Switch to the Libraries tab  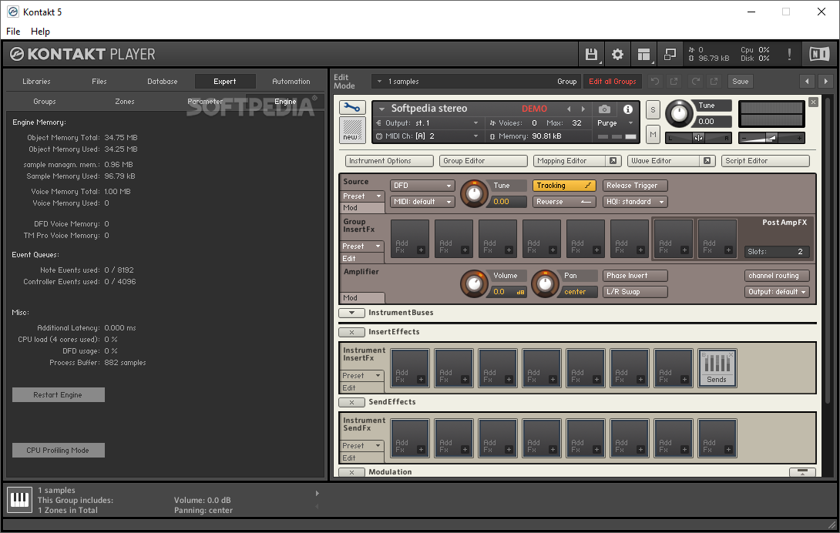click(36, 82)
